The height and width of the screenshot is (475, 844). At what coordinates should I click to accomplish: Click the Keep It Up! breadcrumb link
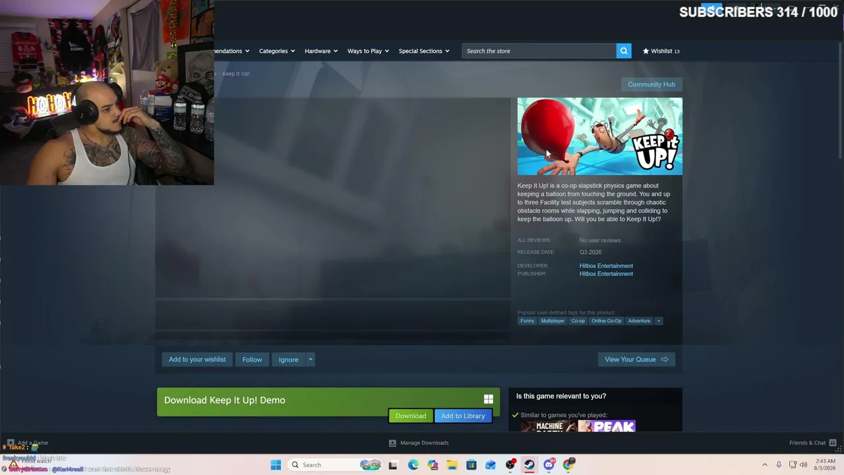click(x=235, y=74)
